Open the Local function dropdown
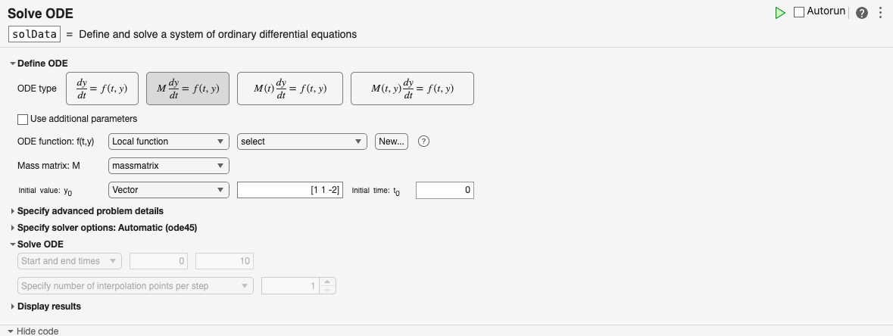Image resolution: width=893 pixels, height=336 pixels. tap(169, 142)
